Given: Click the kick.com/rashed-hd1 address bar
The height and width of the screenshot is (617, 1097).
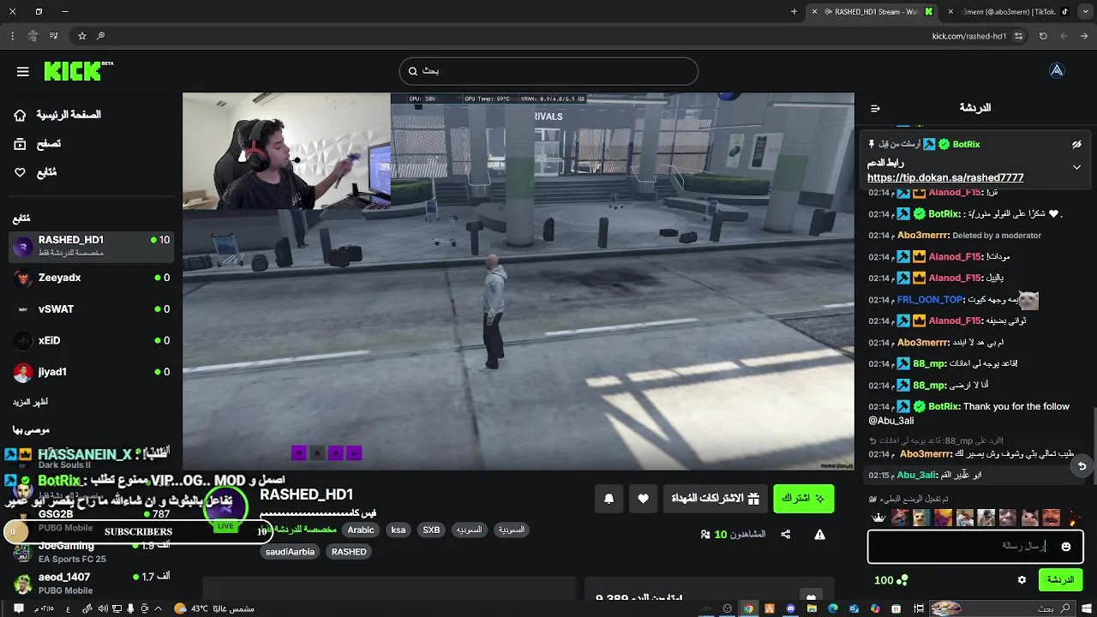Looking at the screenshot, I should (968, 36).
